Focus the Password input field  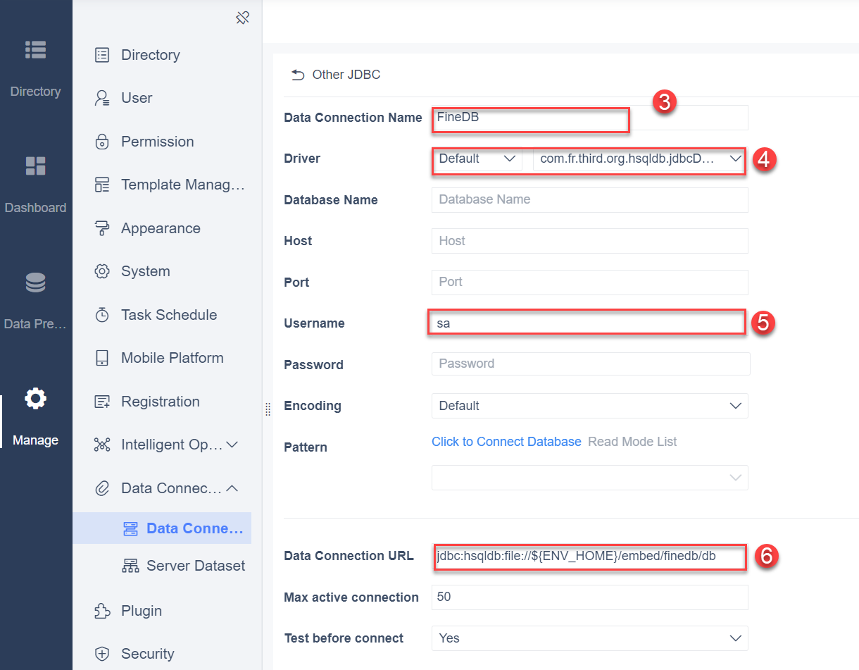coord(591,364)
